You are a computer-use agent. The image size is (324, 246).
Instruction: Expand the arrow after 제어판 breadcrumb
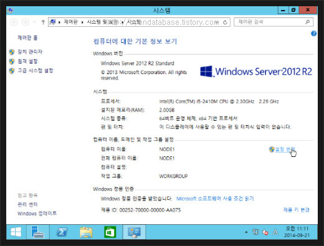pyautogui.click(x=82, y=22)
